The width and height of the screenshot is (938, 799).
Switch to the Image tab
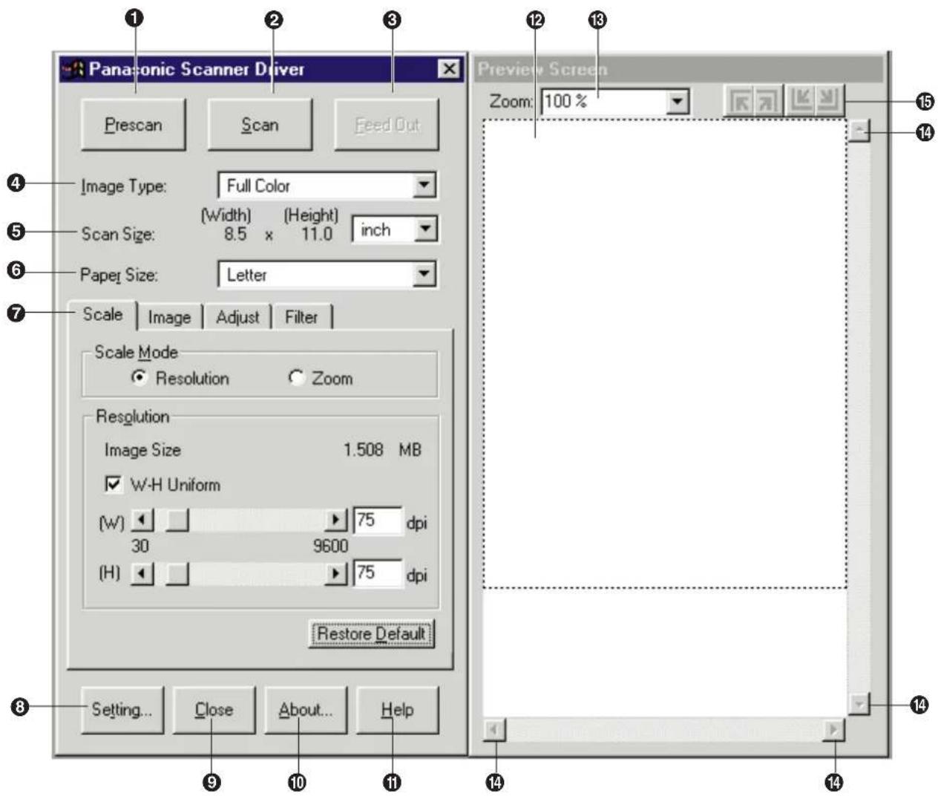[x=169, y=318]
